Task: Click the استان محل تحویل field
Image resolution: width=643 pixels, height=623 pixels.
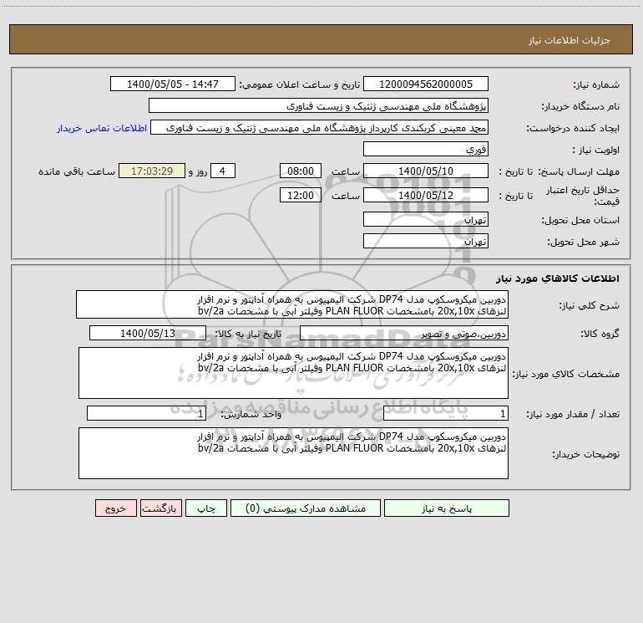Action: 426,219
